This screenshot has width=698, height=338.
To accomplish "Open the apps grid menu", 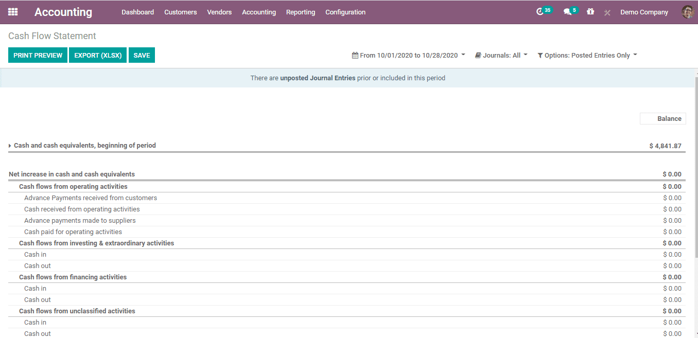I will [x=13, y=12].
